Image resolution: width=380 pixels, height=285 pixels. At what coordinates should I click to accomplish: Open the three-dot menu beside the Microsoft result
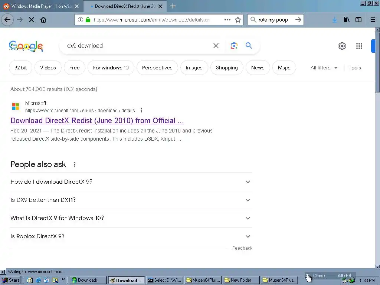[141, 111]
